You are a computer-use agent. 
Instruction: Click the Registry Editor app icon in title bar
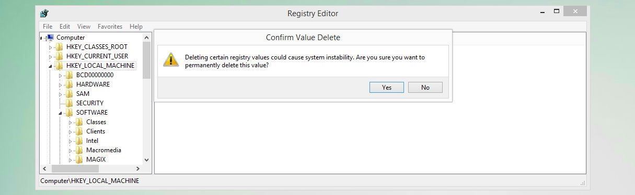pyautogui.click(x=44, y=14)
